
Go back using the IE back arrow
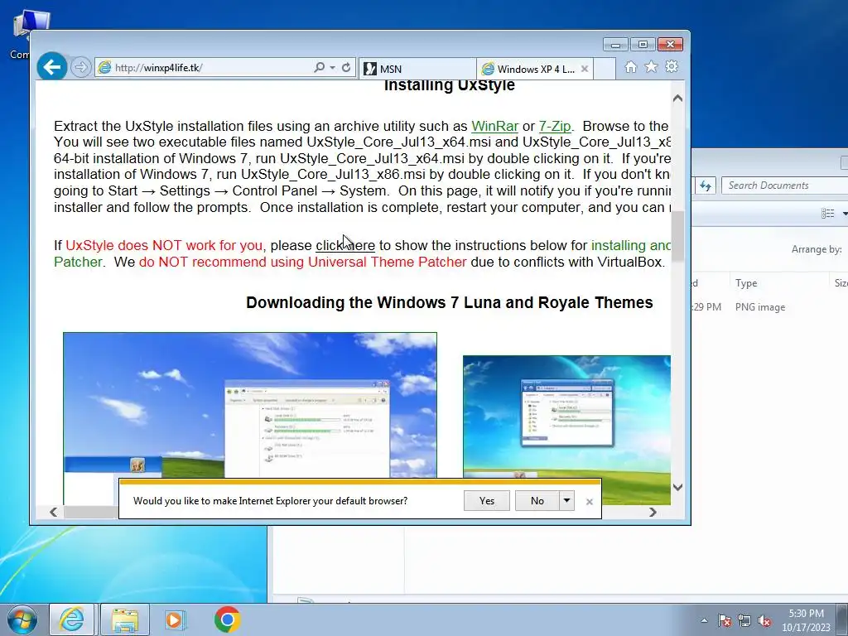pos(52,67)
